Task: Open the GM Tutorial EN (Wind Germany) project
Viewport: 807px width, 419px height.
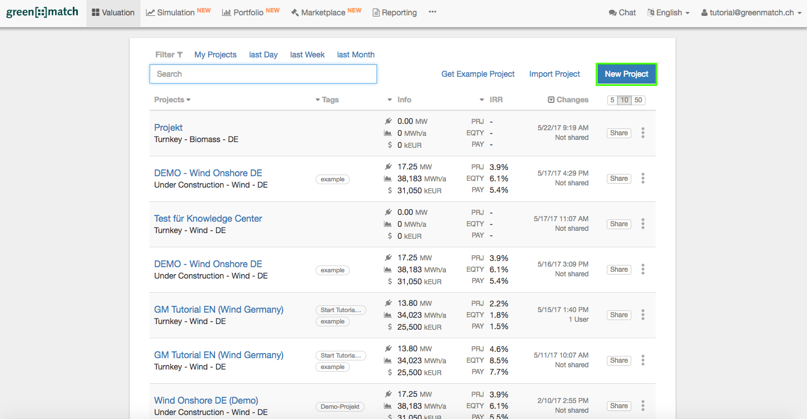Action: (218, 309)
